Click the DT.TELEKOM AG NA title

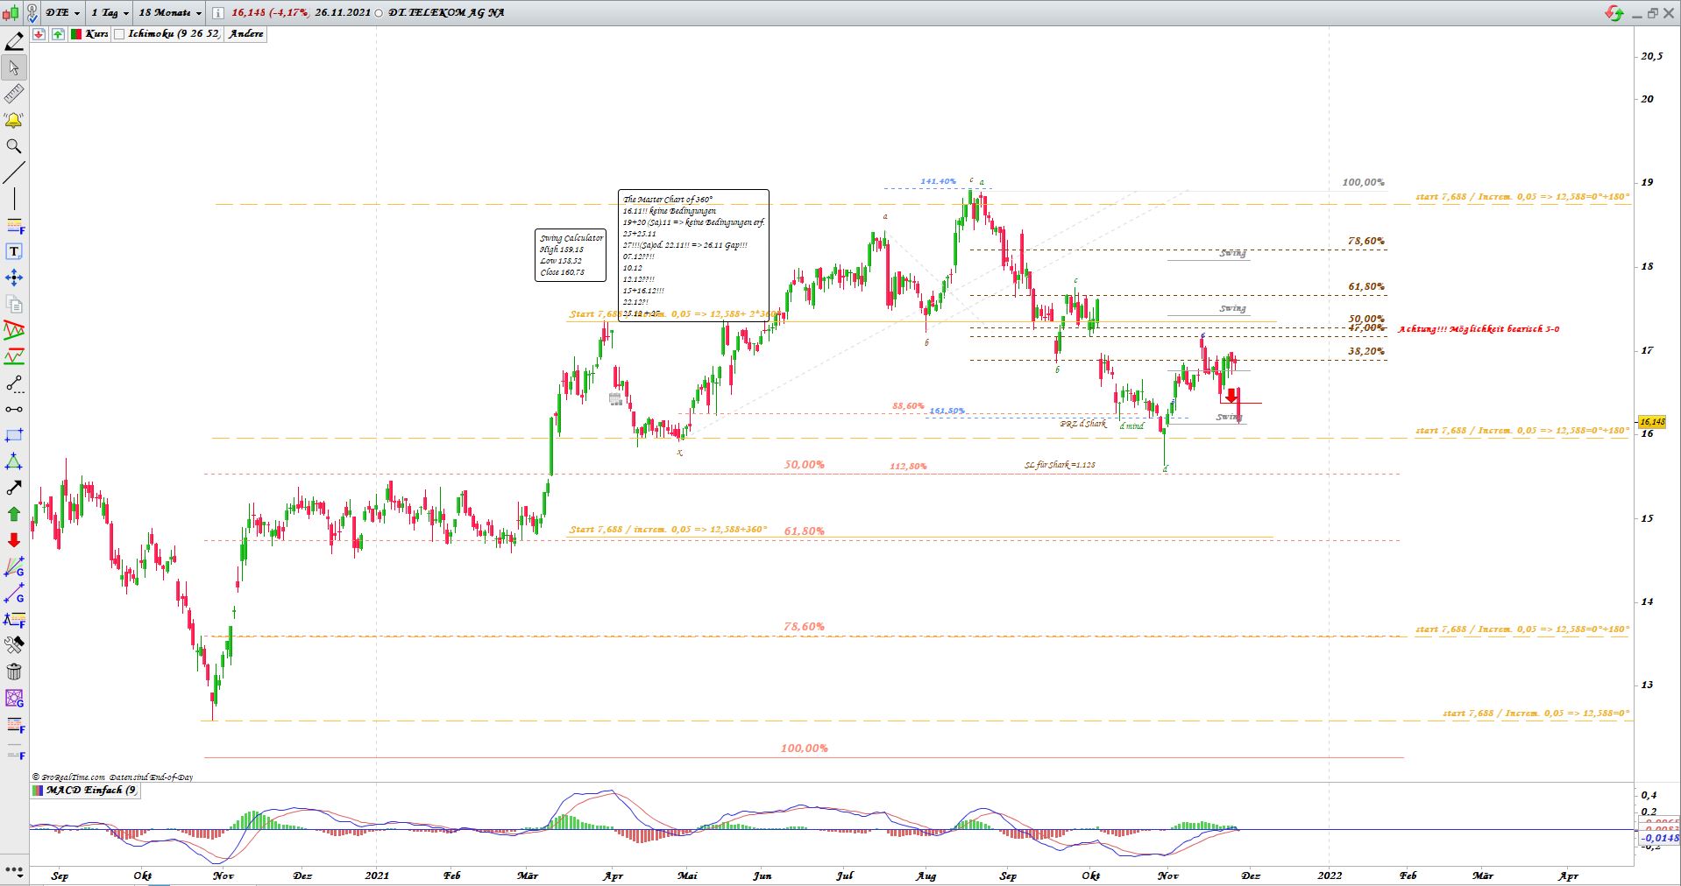click(x=446, y=13)
